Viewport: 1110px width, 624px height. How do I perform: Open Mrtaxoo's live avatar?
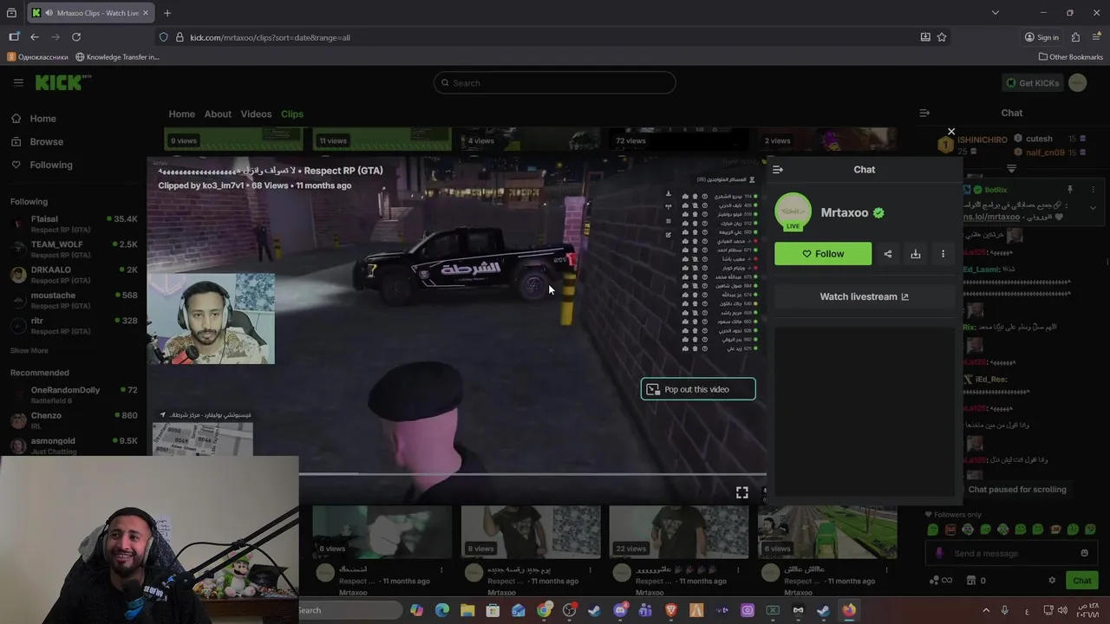click(x=793, y=212)
